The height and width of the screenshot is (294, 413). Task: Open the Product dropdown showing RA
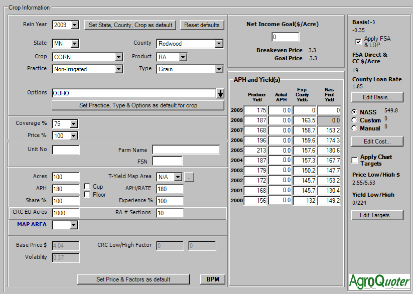(183, 57)
